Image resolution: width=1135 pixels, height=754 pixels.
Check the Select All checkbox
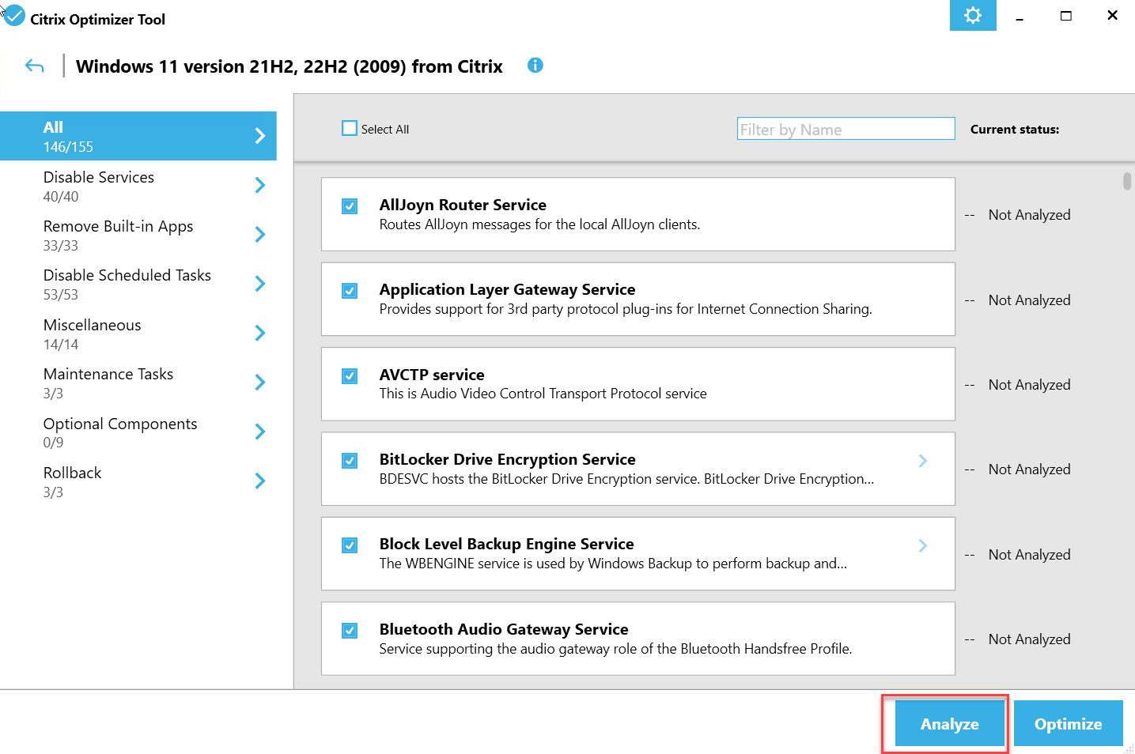(350, 128)
